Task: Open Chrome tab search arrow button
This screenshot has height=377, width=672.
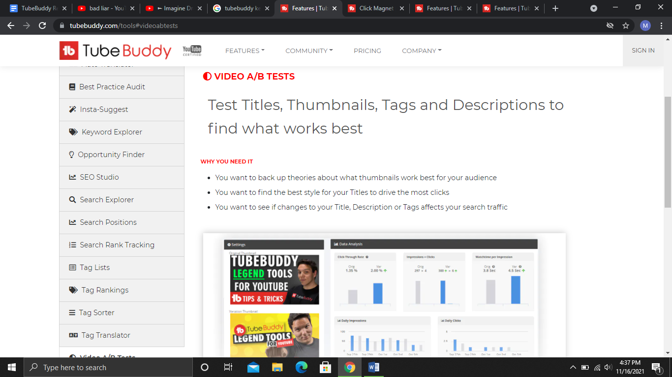Action: click(594, 8)
